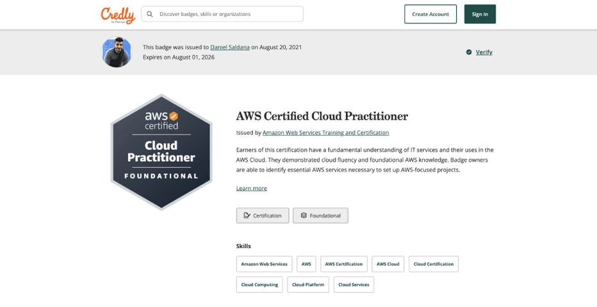The height and width of the screenshot is (307, 597).
Task: Click the green verified checkmark icon
Action: click(x=469, y=52)
